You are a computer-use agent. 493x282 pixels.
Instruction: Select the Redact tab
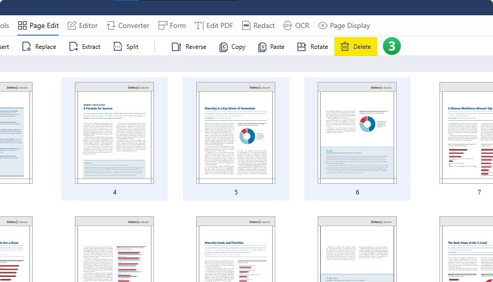click(x=258, y=25)
